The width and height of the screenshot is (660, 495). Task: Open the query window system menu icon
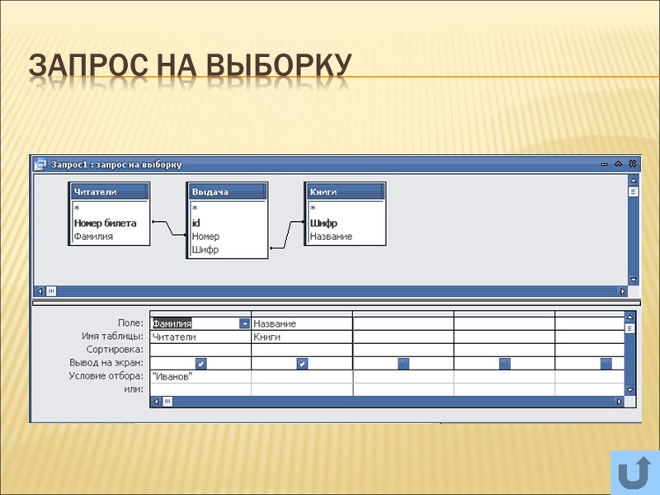(43, 163)
